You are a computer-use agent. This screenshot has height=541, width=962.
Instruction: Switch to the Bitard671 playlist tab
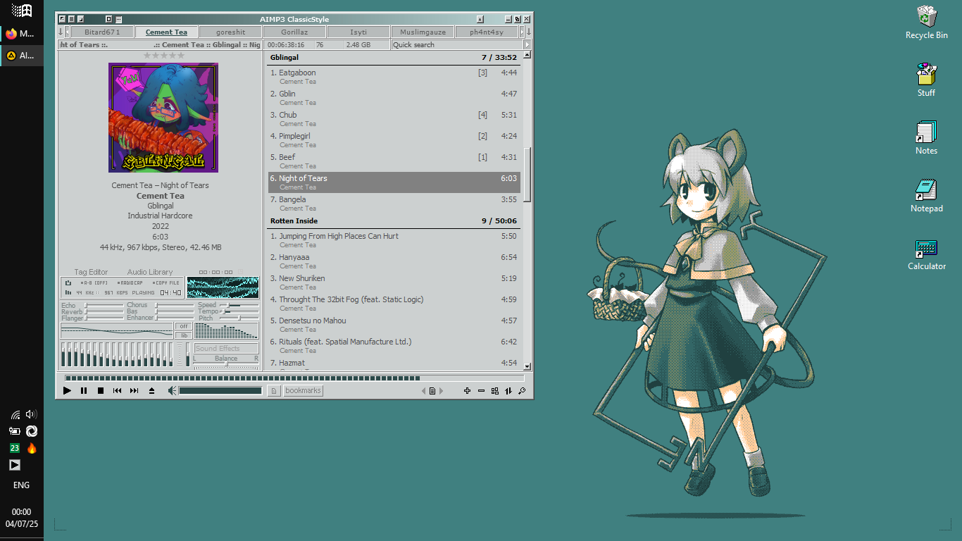pos(103,32)
